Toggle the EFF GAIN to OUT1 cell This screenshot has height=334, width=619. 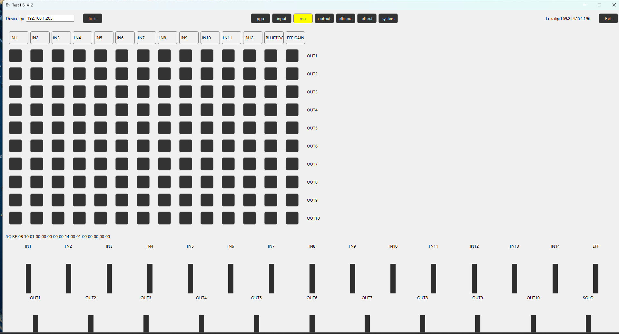click(292, 56)
